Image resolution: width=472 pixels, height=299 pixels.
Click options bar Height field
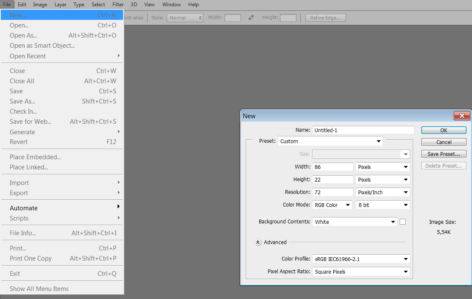tap(288, 18)
